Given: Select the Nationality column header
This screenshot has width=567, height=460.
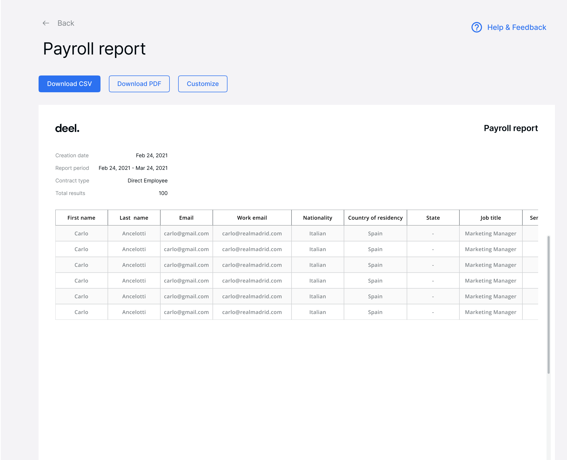Looking at the screenshot, I should [x=317, y=218].
